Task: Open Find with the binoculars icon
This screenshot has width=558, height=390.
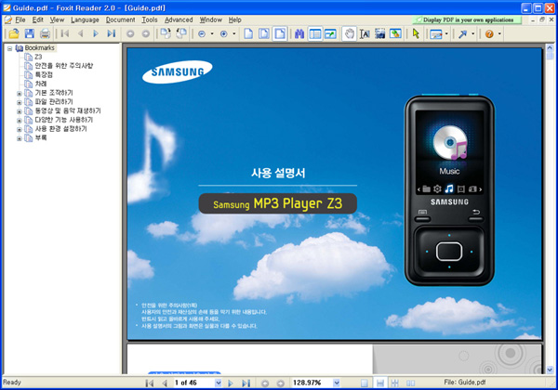Action: click(299, 33)
